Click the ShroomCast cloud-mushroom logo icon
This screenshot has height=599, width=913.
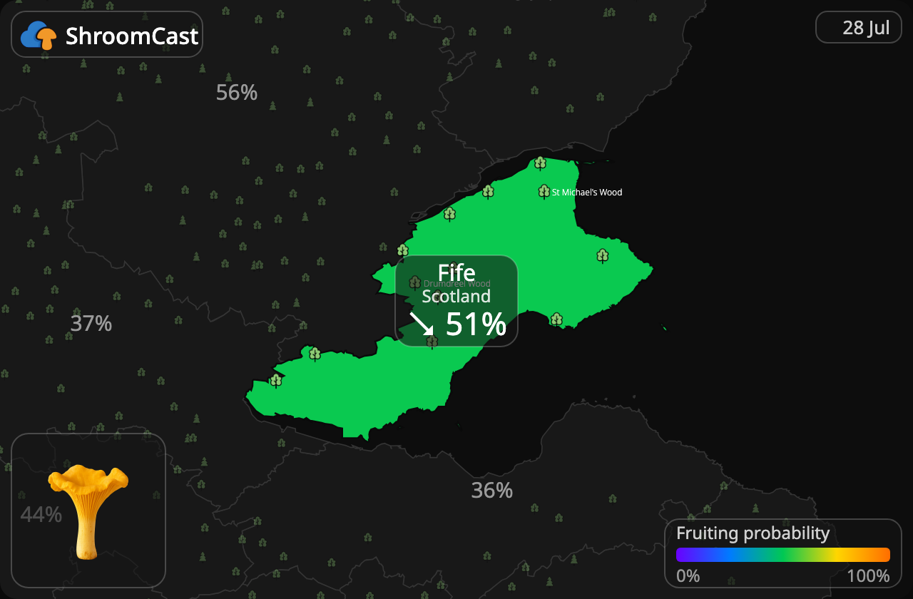tap(39, 35)
